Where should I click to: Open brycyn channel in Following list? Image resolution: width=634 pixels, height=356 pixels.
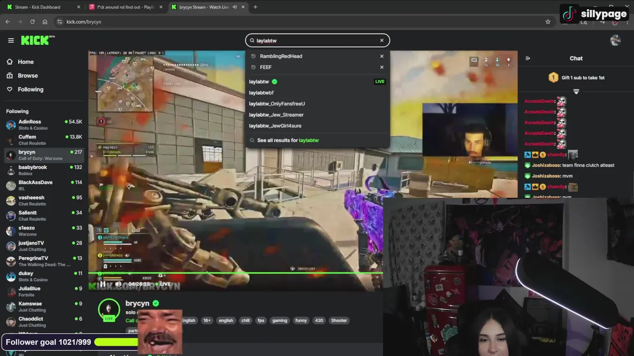point(44,155)
